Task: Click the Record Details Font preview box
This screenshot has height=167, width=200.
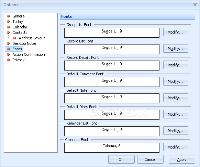Action: pos(112,65)
